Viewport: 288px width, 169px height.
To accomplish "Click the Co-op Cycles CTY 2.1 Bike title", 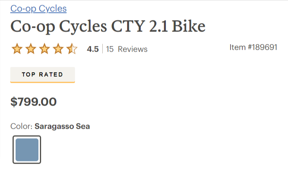I will coord(108,27).
